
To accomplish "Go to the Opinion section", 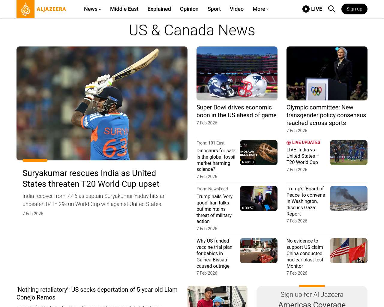I will [x=189, y=9].
